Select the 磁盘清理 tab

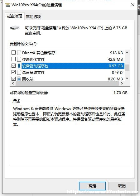15,16
